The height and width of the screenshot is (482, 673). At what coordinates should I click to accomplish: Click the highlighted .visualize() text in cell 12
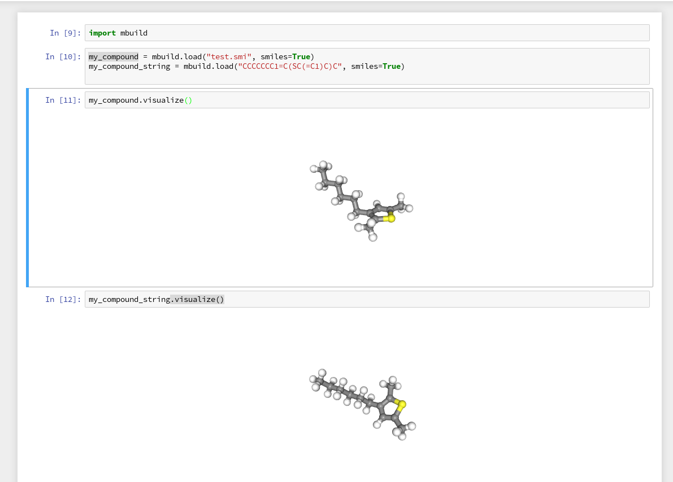coord(196,299)
